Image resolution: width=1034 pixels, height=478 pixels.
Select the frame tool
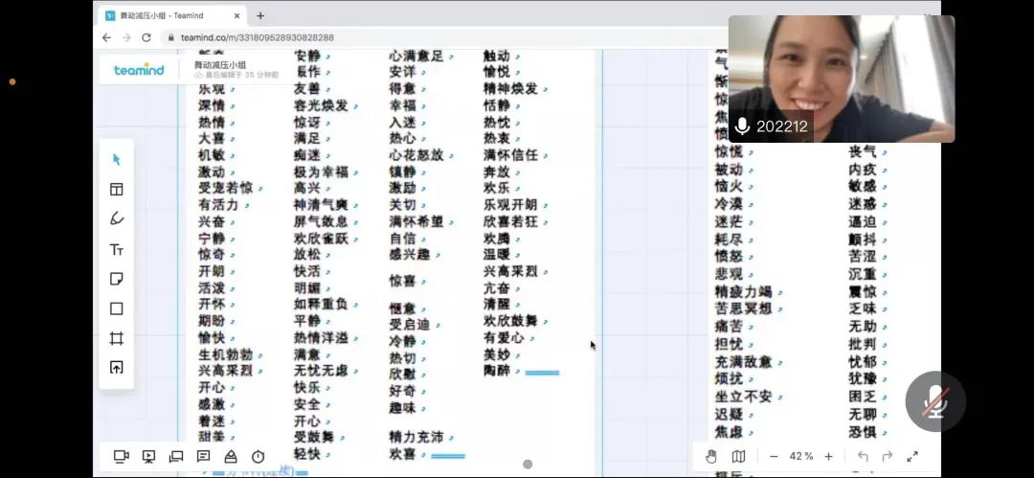point(117,338)
